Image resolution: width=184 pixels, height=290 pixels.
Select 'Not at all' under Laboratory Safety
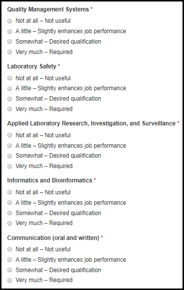(x=9, y=78)
